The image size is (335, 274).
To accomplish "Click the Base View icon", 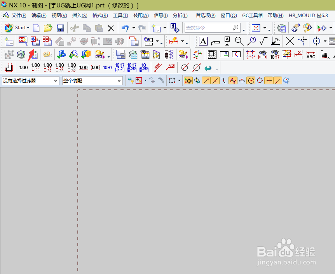I will [x=35, y=41].
